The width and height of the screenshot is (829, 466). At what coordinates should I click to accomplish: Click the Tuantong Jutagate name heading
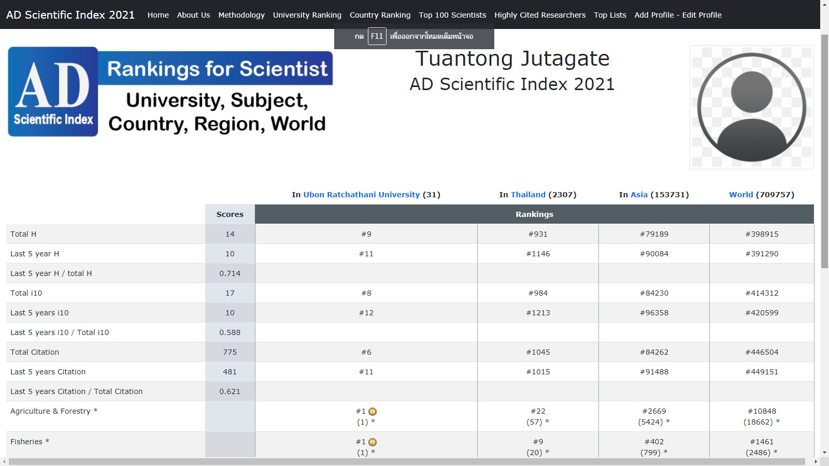(512, 59)
